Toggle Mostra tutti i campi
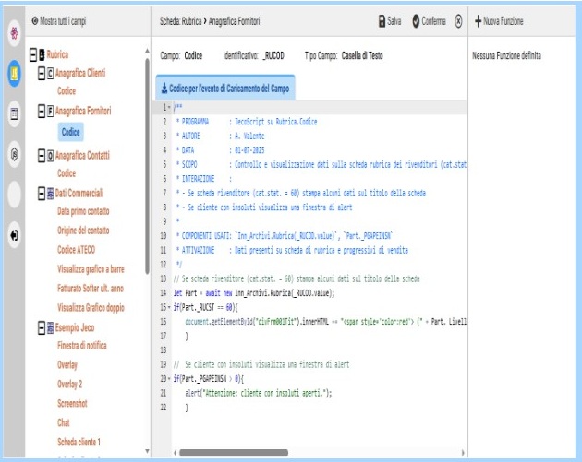 tap(64, 20)
